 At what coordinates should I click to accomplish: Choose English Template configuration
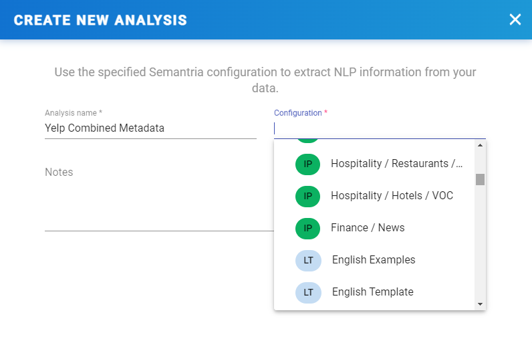point(372,292)
